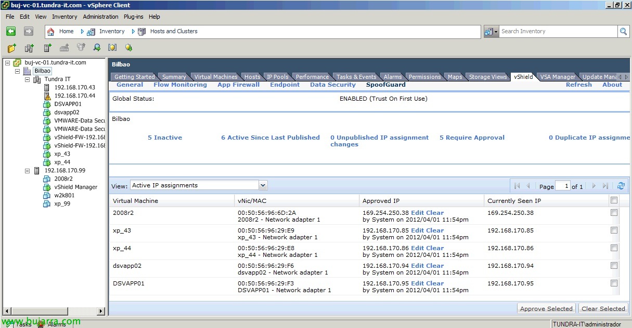Click the Tundra IT cluster icon
The width and height of the screenshot is (632, 328).
coord(37,79)
